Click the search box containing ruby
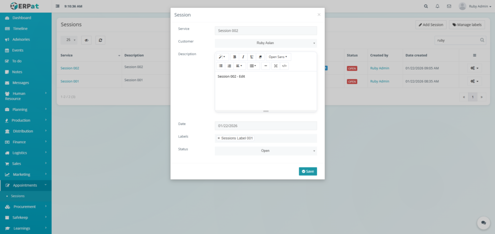The image size is (495, 234). click(460, 41)
